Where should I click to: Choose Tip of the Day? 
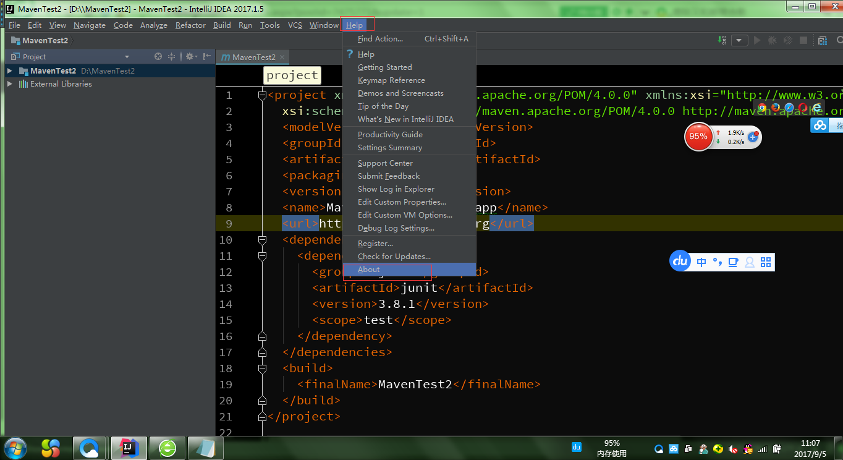[409, 106]
